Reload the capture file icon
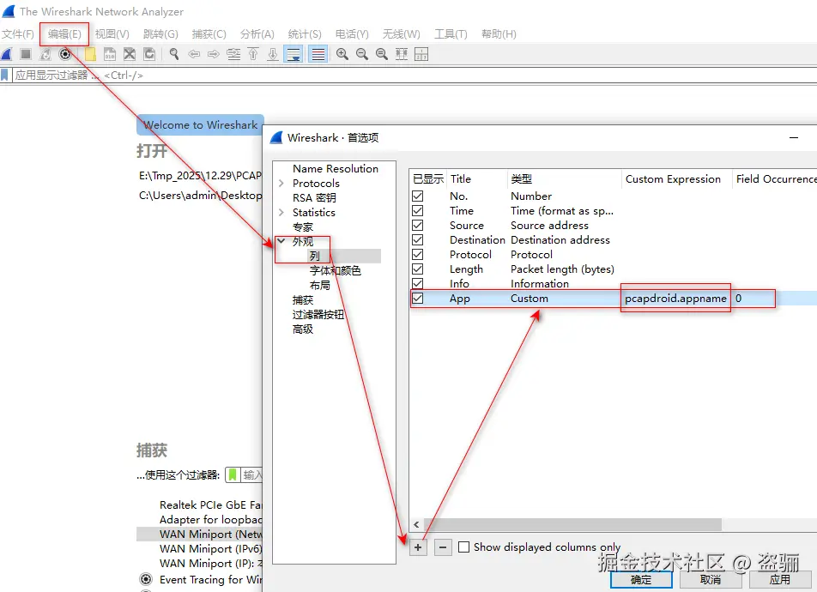Viewport: 817px width, 592px height. tap(149, 54)
